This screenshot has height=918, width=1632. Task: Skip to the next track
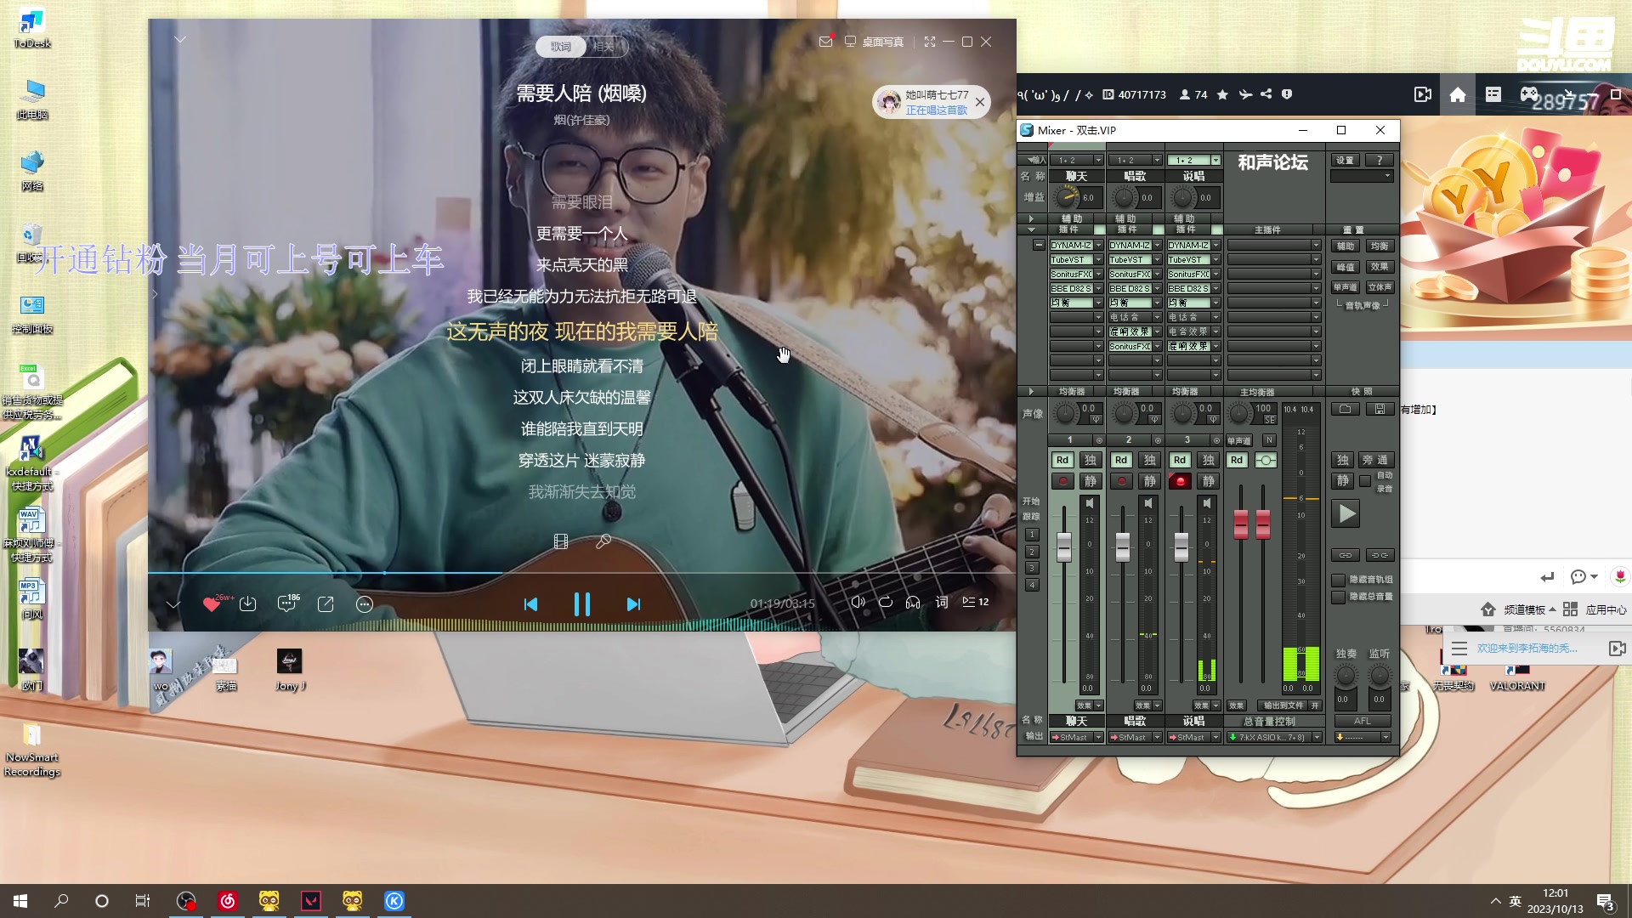(633, 604)
